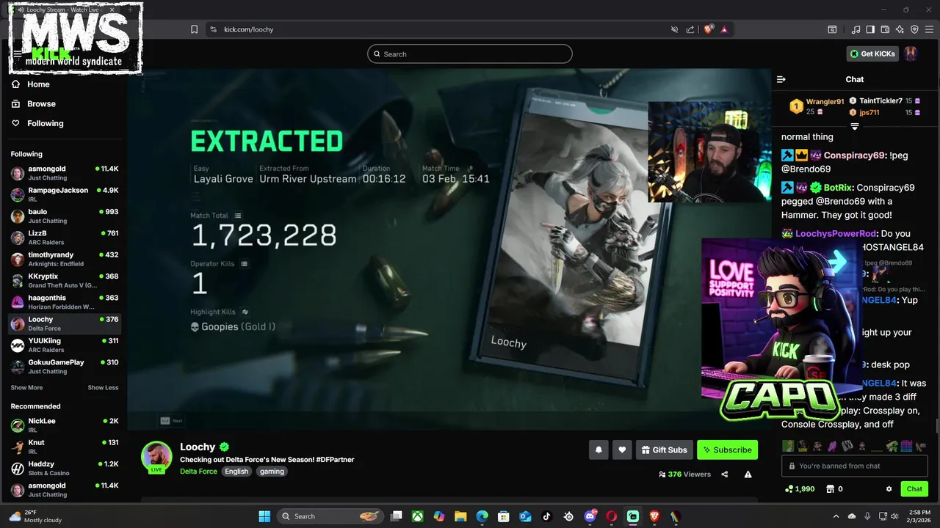Viewport: 940px width, 528px height.
Task: Open the browser hamburger menu
Action: (930, 29)
